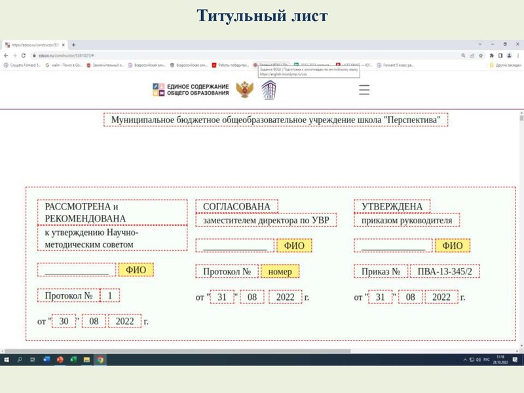Expand hidden icons in system tray

464,359
